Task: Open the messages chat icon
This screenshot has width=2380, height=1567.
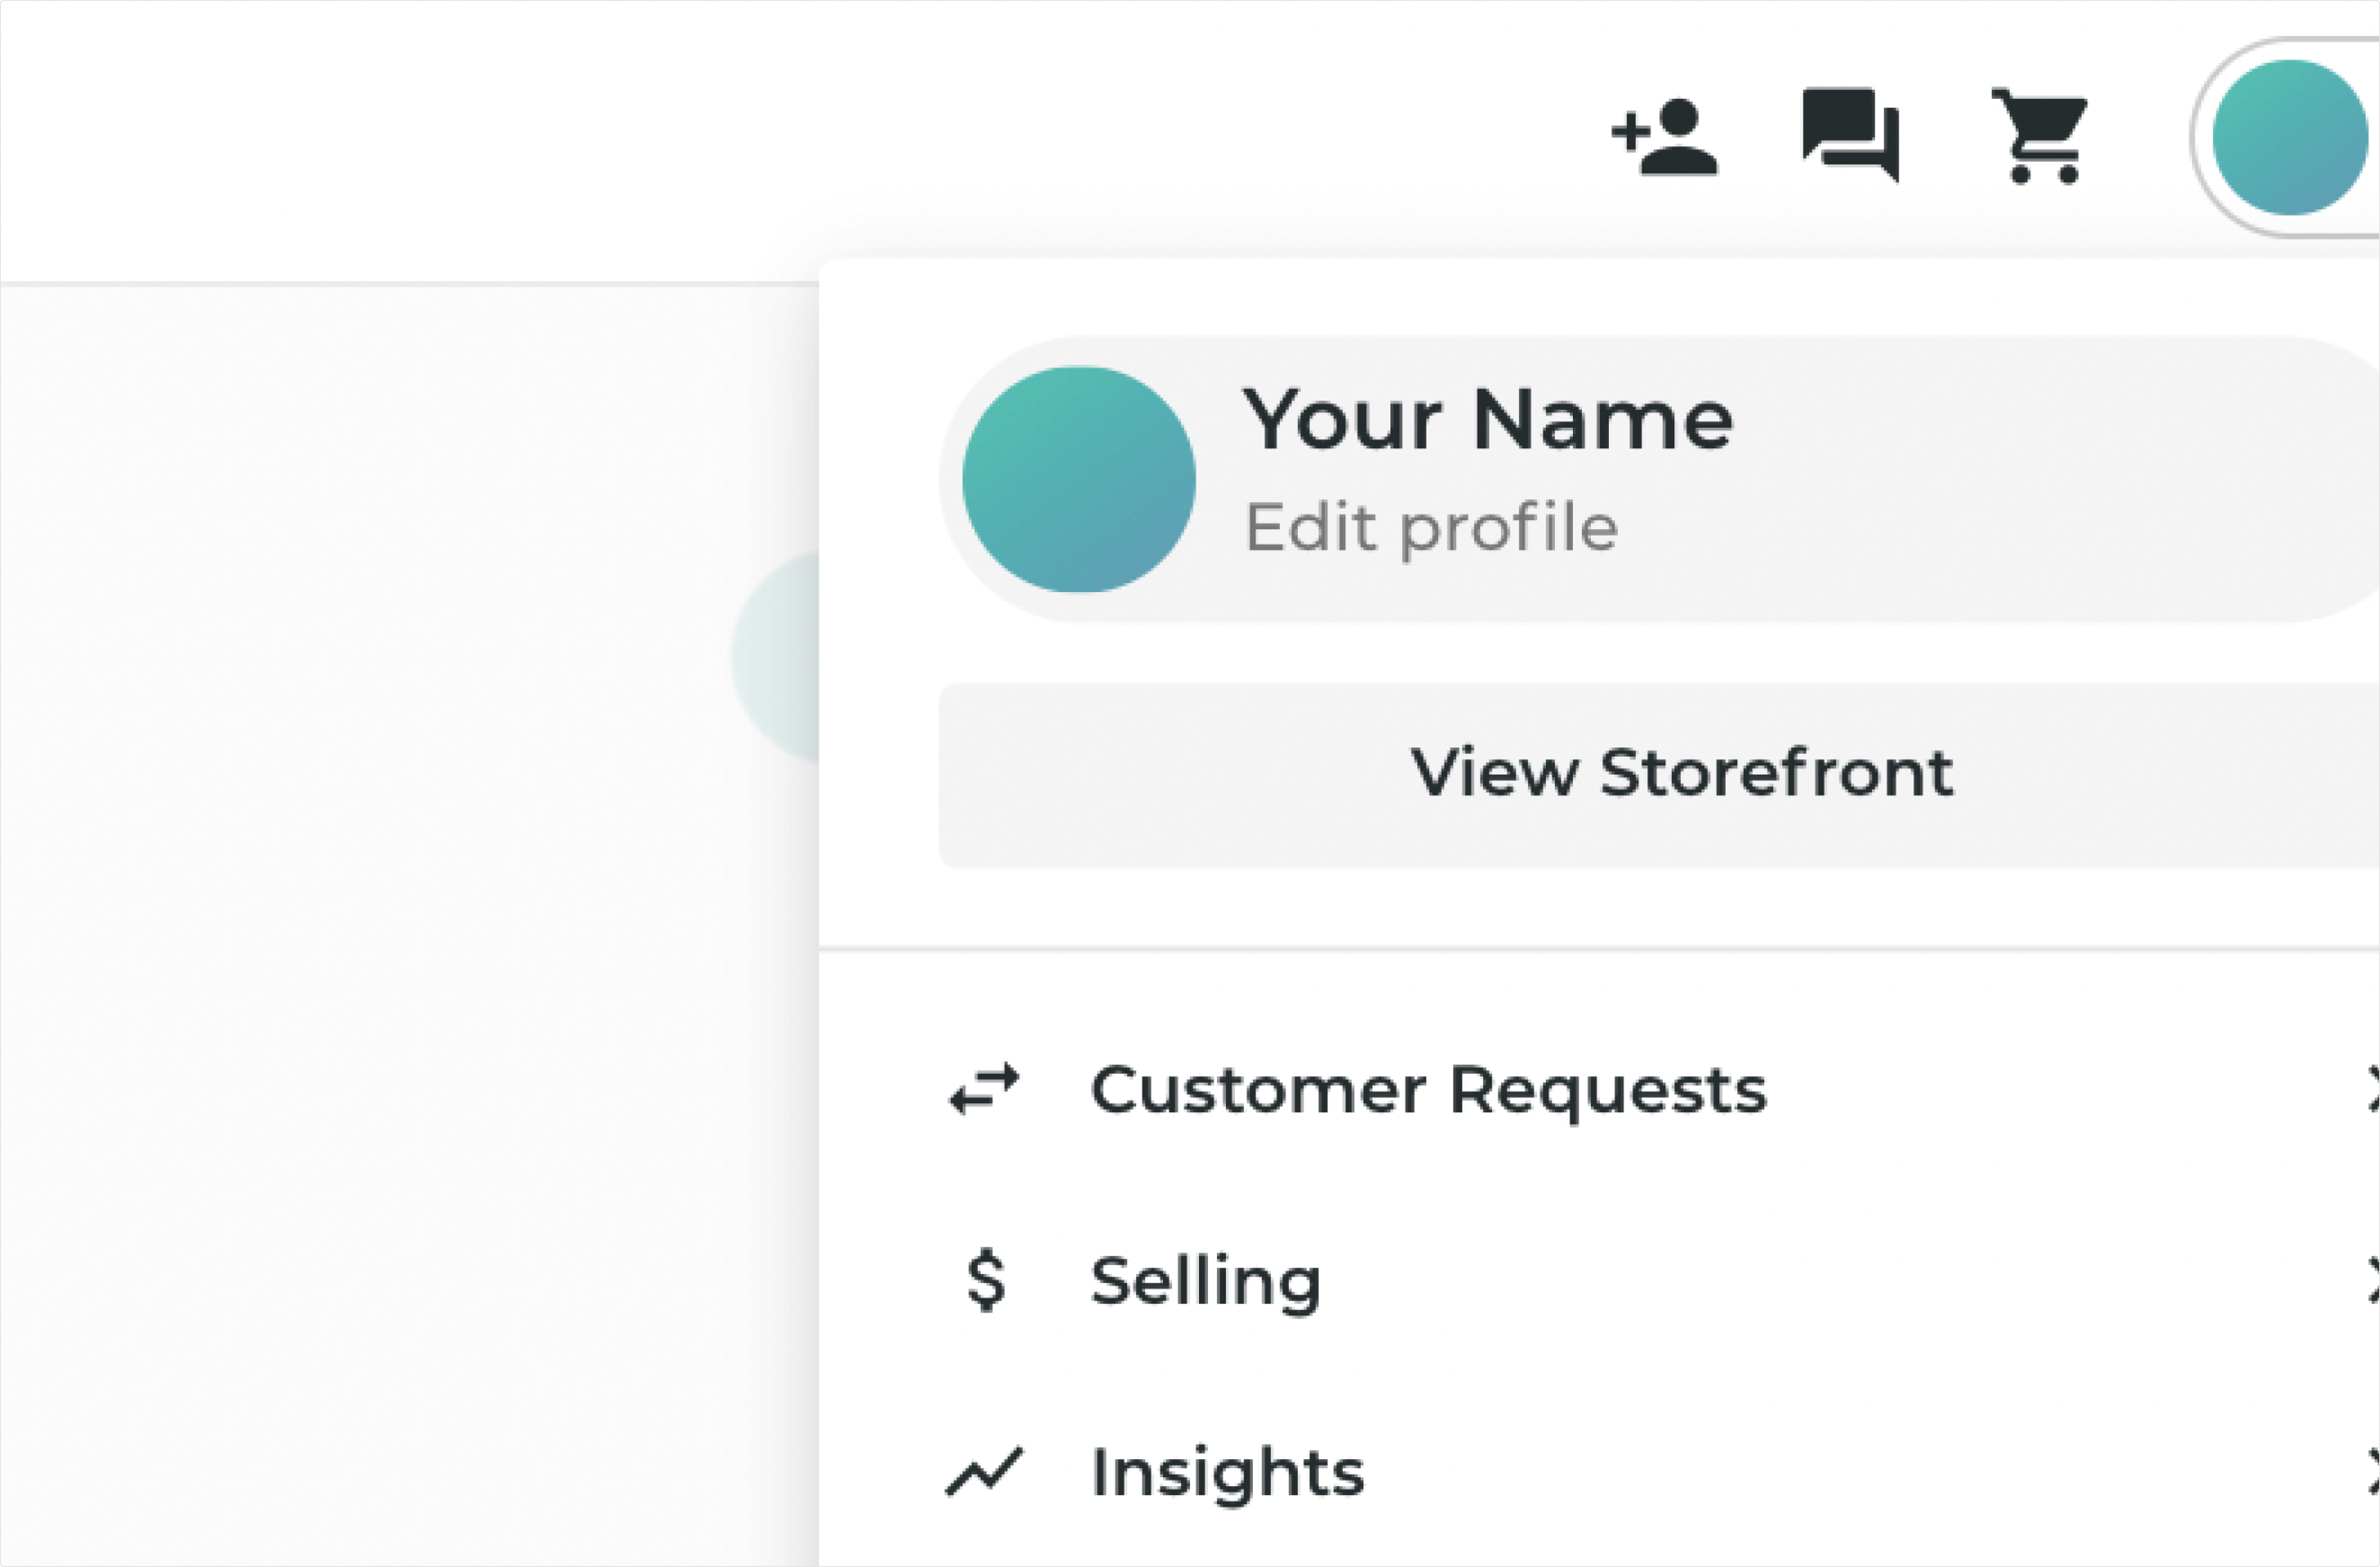Action: pyautogui.click(x=1851, y=136)
